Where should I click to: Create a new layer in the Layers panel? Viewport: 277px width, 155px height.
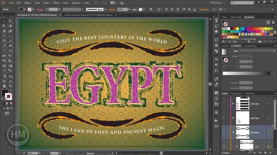265,153
